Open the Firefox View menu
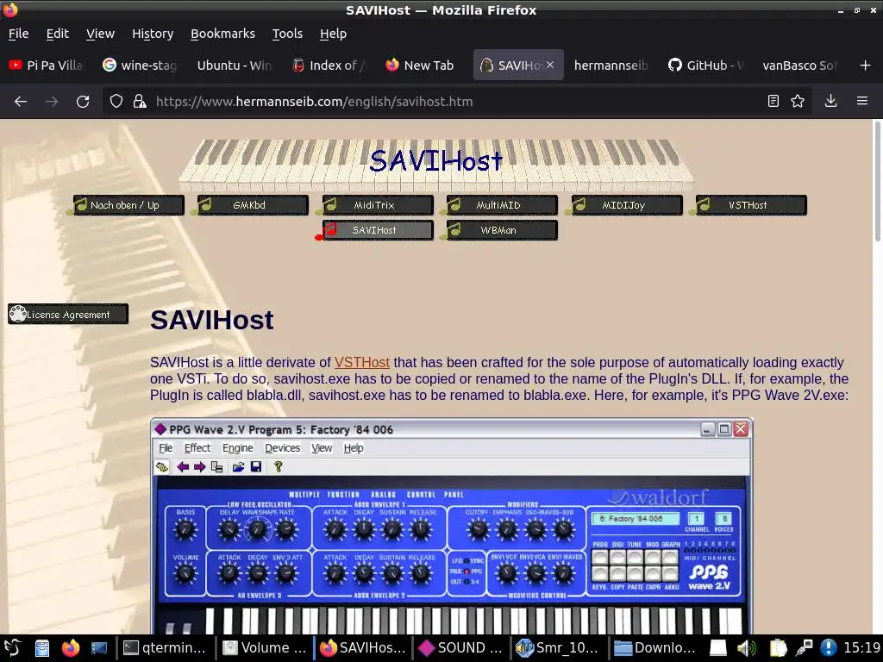 pos(100,34)
